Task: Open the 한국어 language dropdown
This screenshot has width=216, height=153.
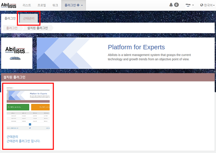Action: (x=207, y=5)
